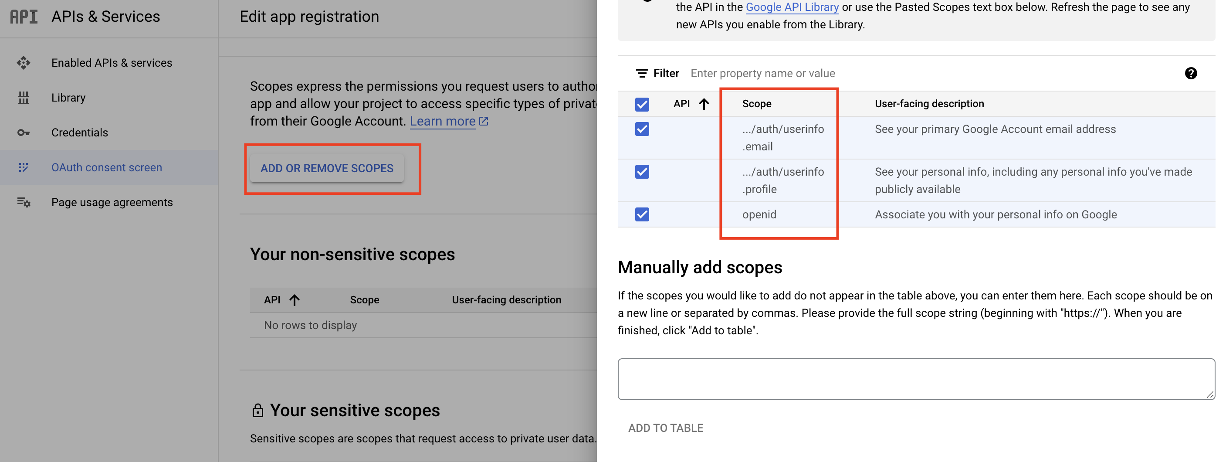This screenshot has height=462, width=1226.
Task: Sort non-sensitive scopes table by API arrow
Action: pos(295,300)
